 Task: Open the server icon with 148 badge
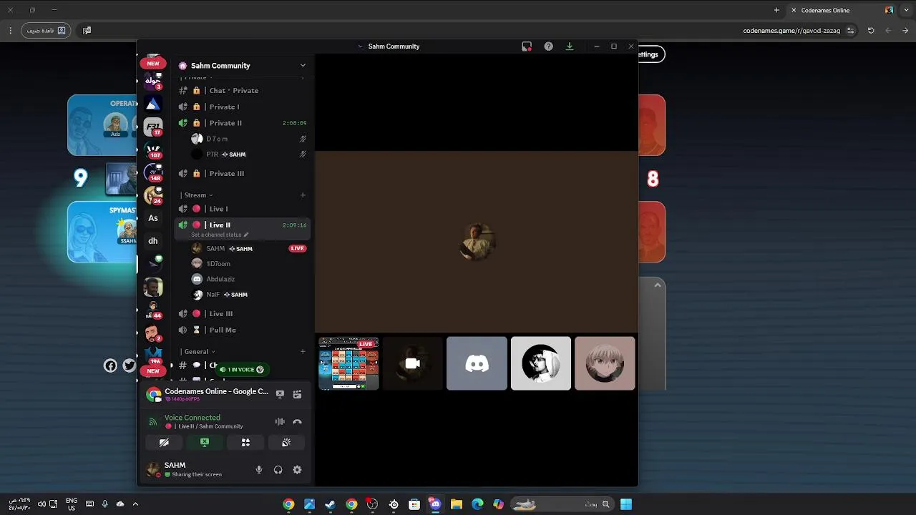coord(152,172)
